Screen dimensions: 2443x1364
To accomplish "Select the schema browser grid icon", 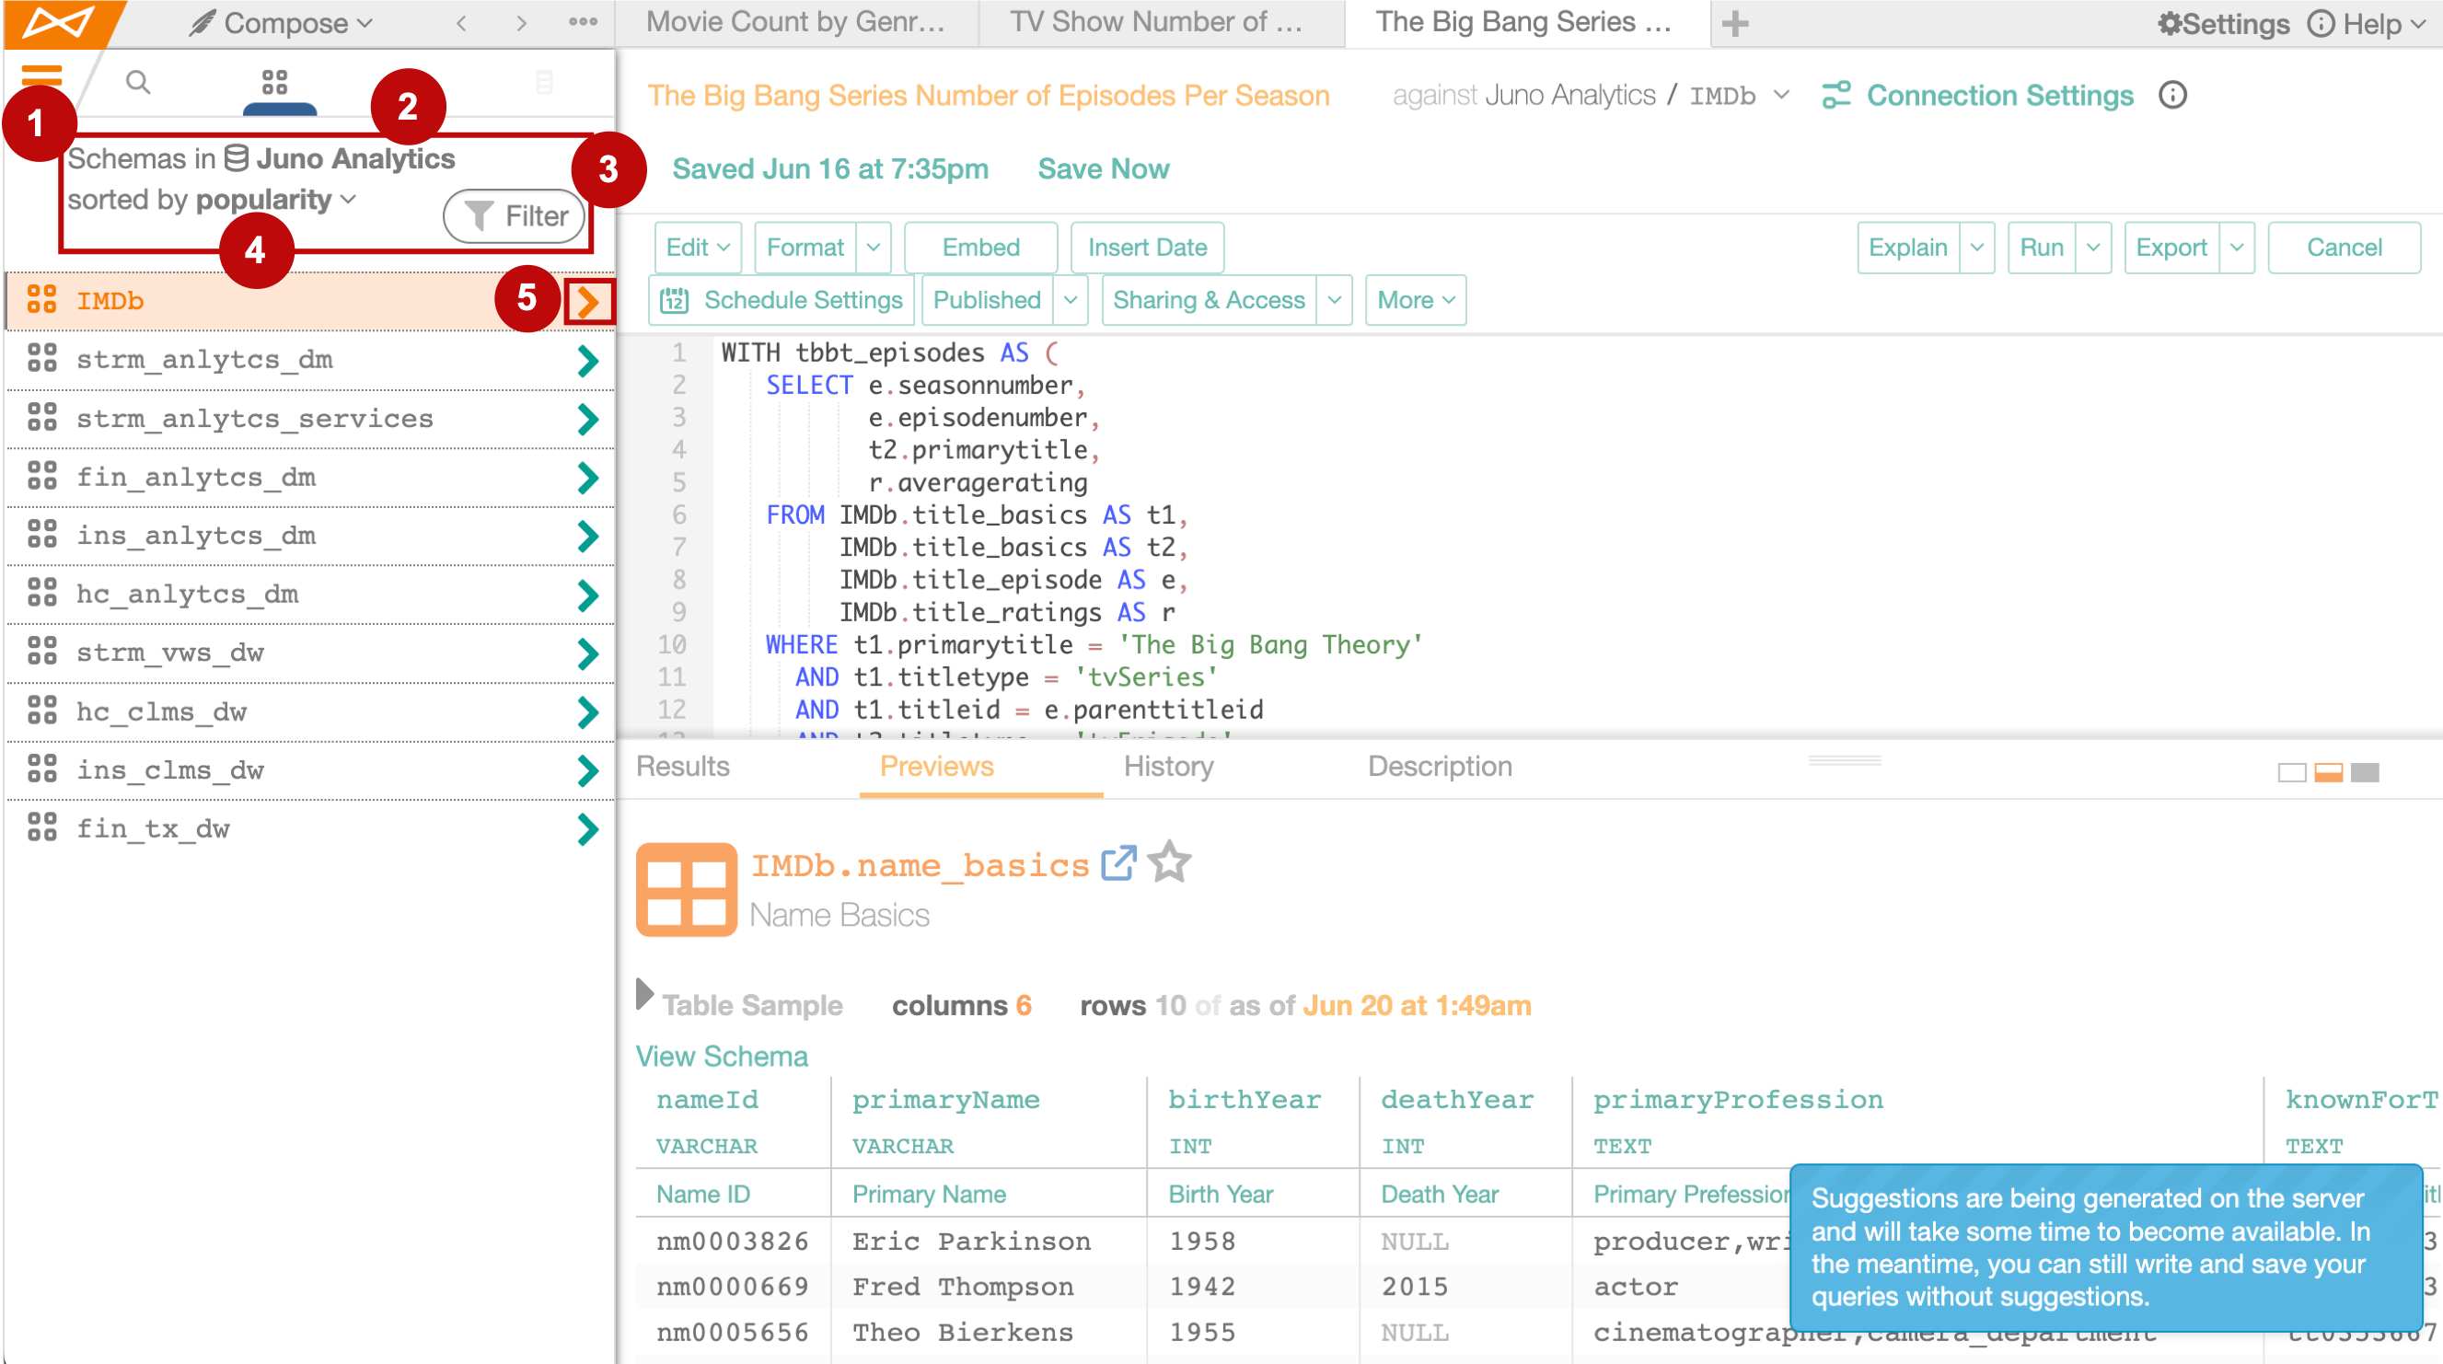I will click(x=275, y=83).
